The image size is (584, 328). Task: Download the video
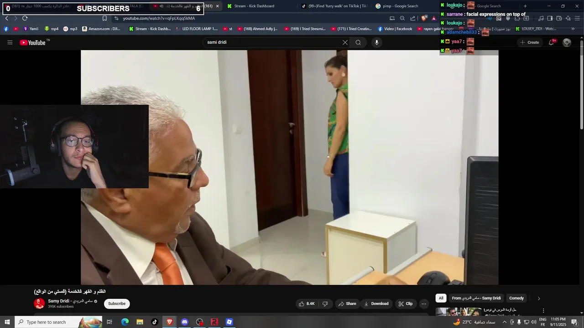[x=376, y=304]
